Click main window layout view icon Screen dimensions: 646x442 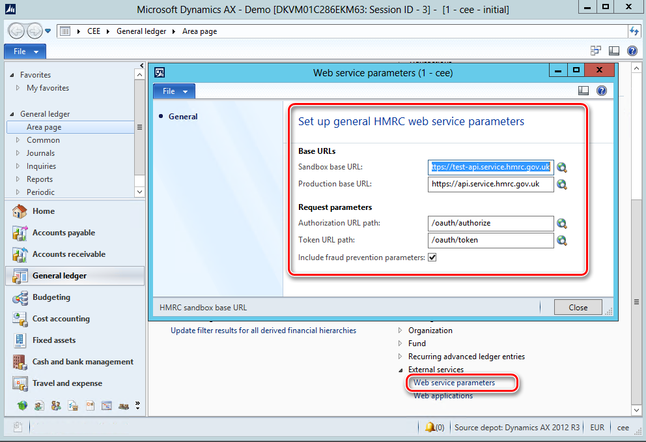(614, 51)
